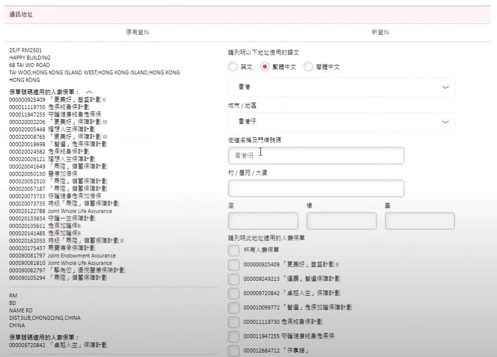Viewport: 497px width, 357px height.
Task: Enable policy 000010099772 危疾加護保障計劃
Action: click(233, 307)
